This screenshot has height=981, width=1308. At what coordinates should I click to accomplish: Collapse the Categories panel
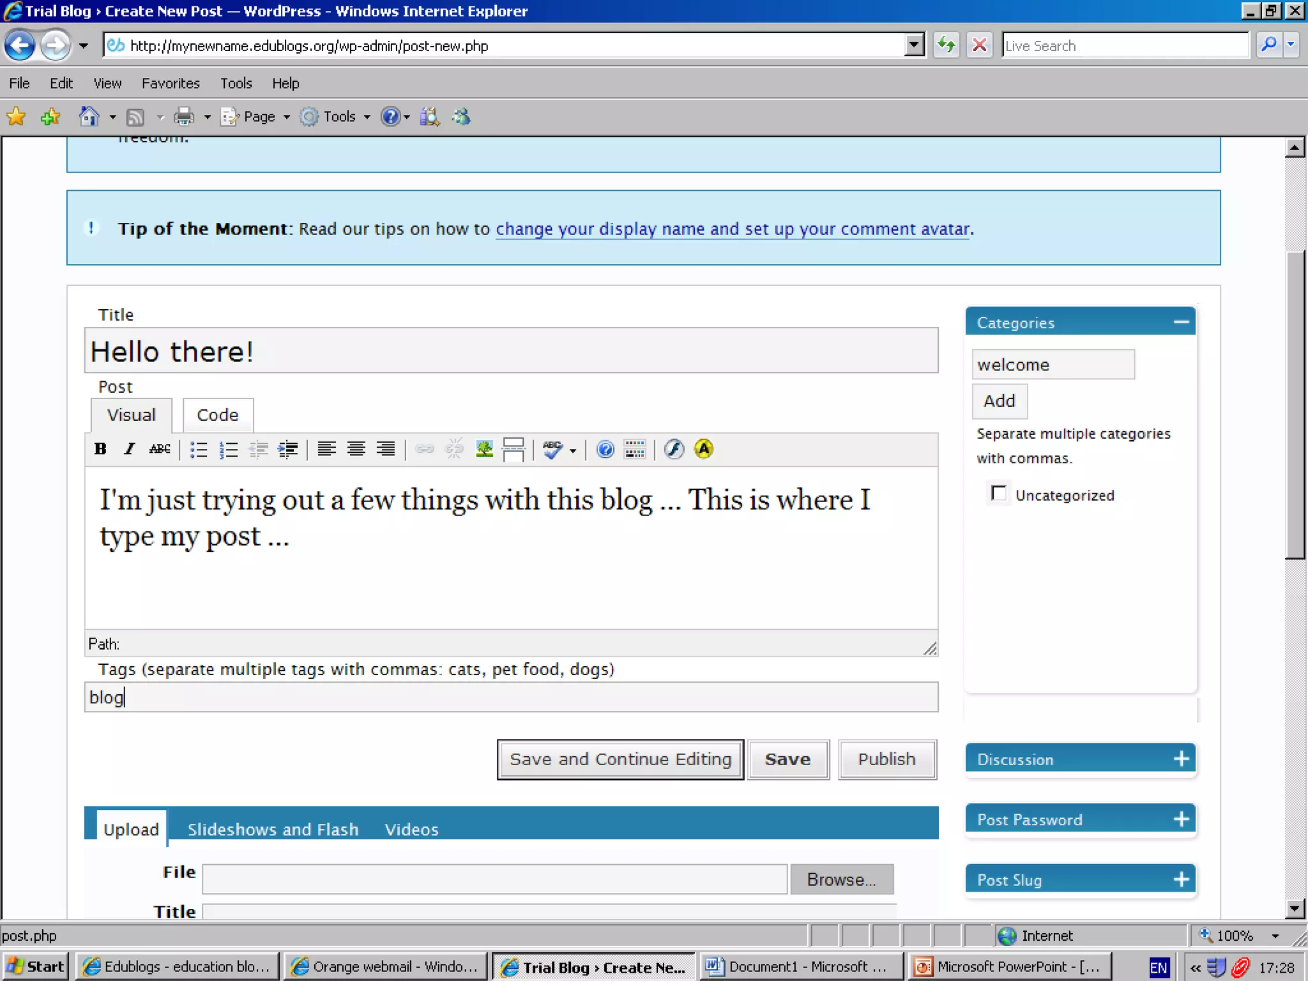tap(1181, 323)
